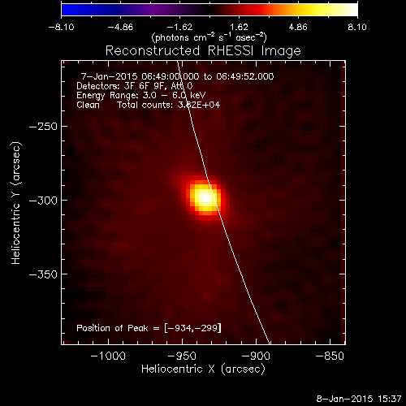Click the -350 tick label on Y axis
The height and width of the screenshot is (406, 406).
tap(43, 274)
